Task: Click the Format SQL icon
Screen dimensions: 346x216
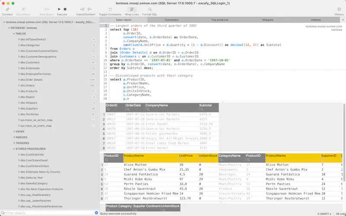Action: [150, 9]
